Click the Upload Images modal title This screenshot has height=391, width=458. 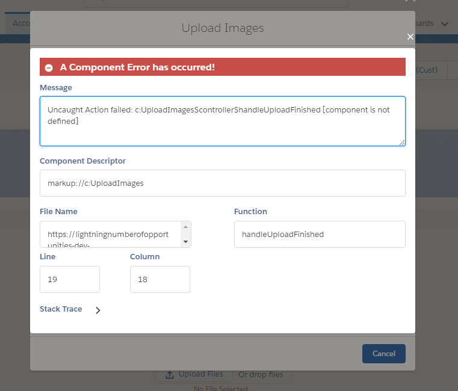coord(222,28)
